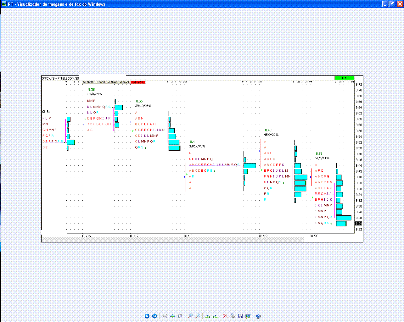This screenshot has height=322, width=404.
Task: Open the viewer Help
Action: [258, 316]
